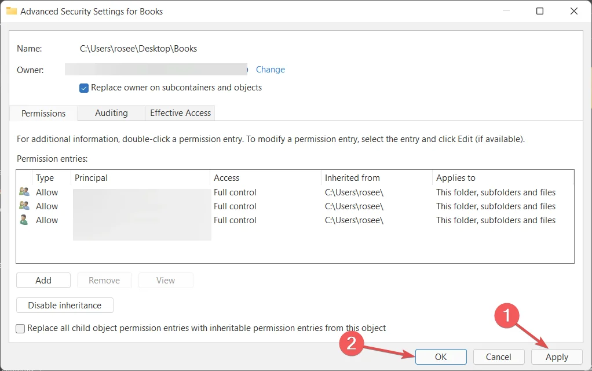Select the first permission entry's group icon
The height and width of the screenshot is (371, 592).
click(24, 192)
